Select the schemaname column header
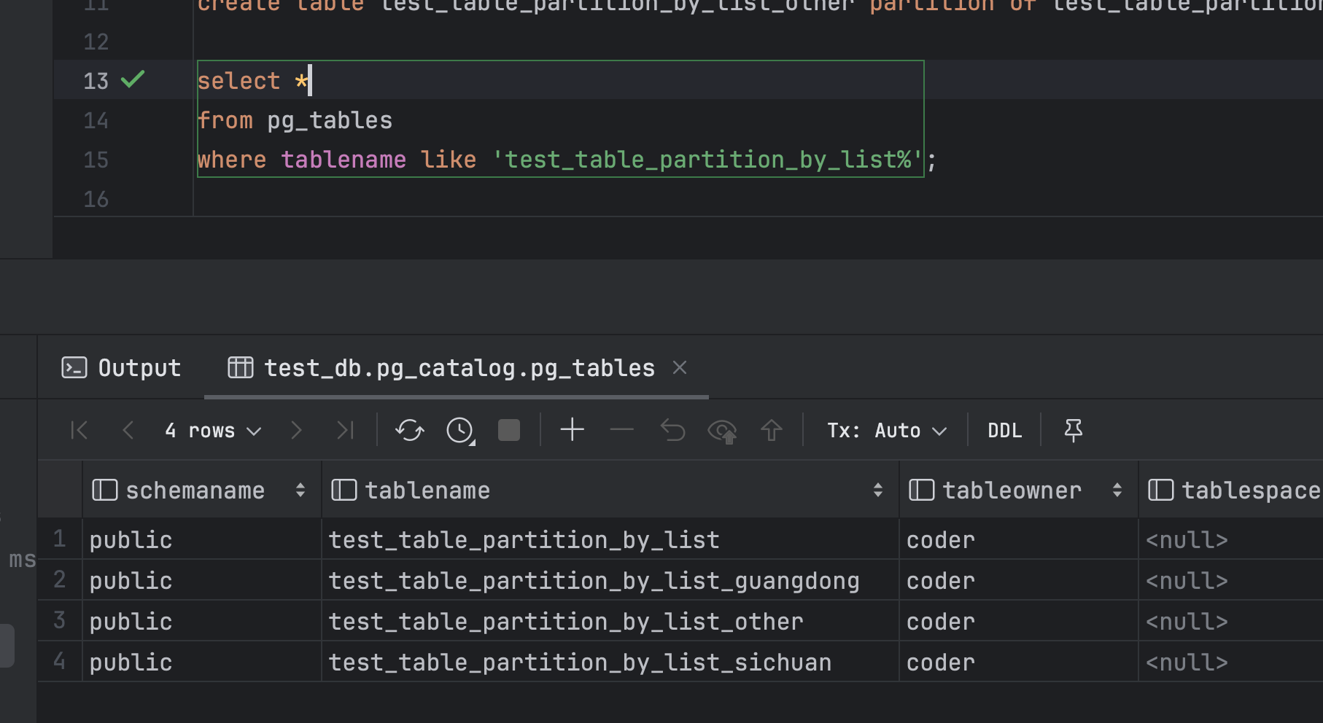Viewport: 1323px width, 723px height. pyautogui.click(x=202, y=491)
